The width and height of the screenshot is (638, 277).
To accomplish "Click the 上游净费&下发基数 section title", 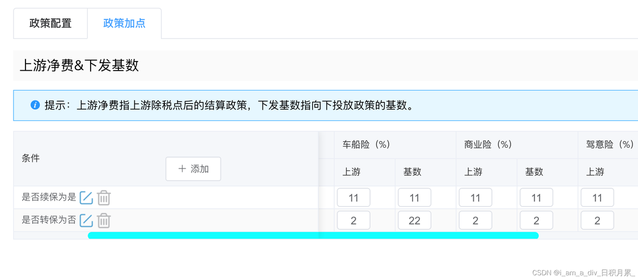I will [79, 66].
